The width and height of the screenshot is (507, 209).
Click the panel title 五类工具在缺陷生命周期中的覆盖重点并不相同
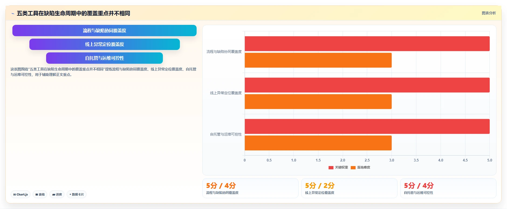(73, 13)
